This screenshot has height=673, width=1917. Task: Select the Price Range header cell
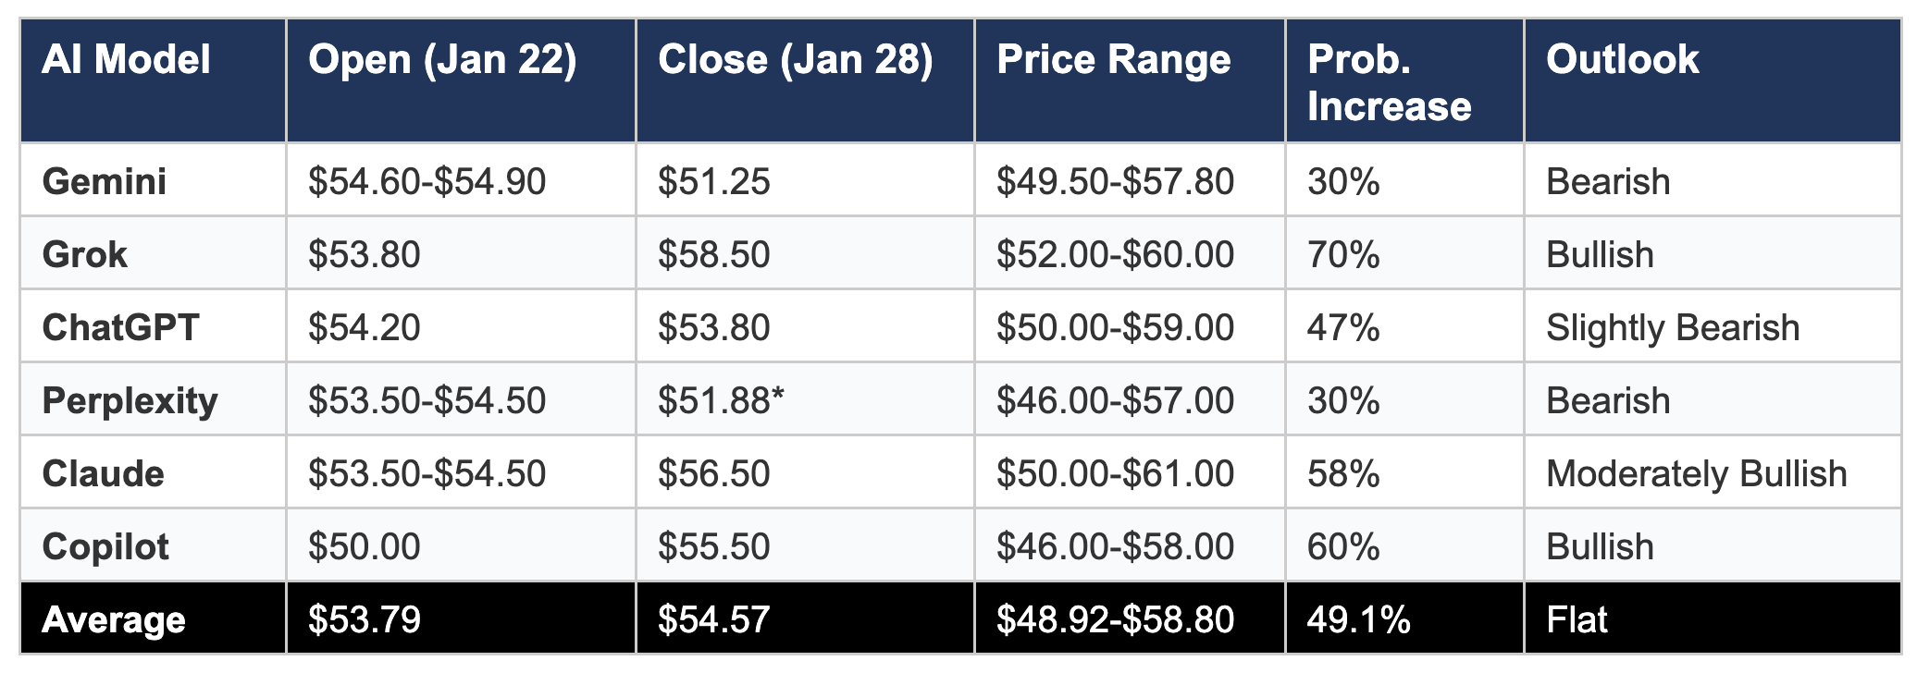click(x=1113, y=60)
